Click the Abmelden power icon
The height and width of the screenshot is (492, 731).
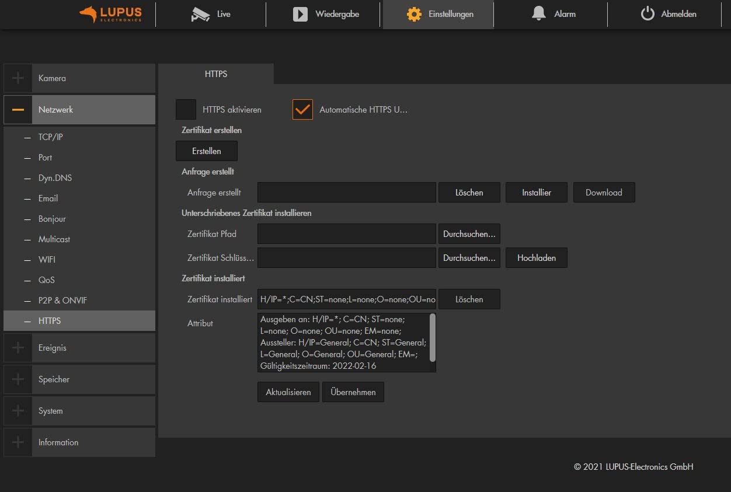648,14
